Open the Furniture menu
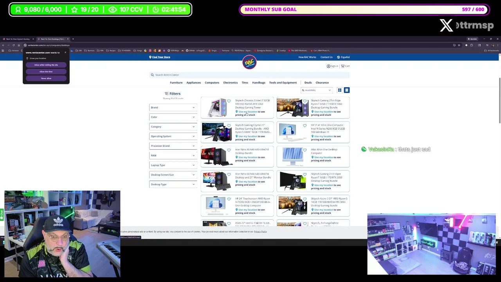This screenshot has width=501, height=282. (176, 83)
